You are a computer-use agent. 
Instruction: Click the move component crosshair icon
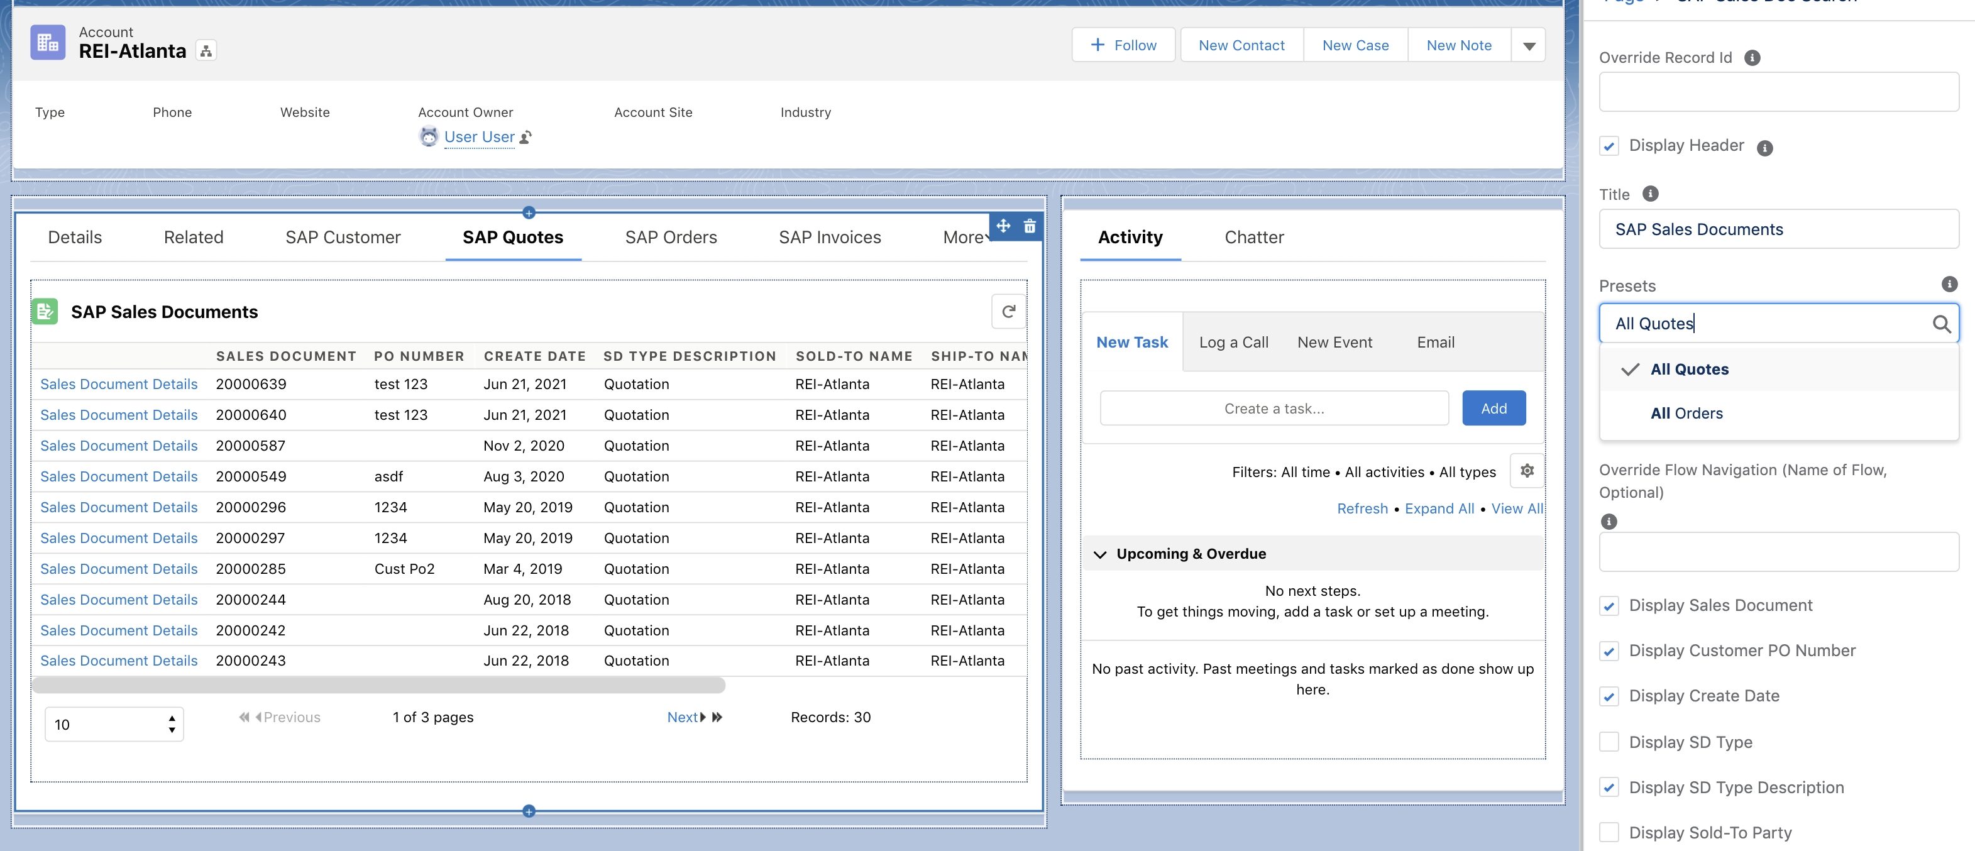[1003, 226]
